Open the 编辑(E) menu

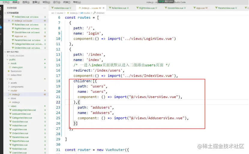(16, 2)
